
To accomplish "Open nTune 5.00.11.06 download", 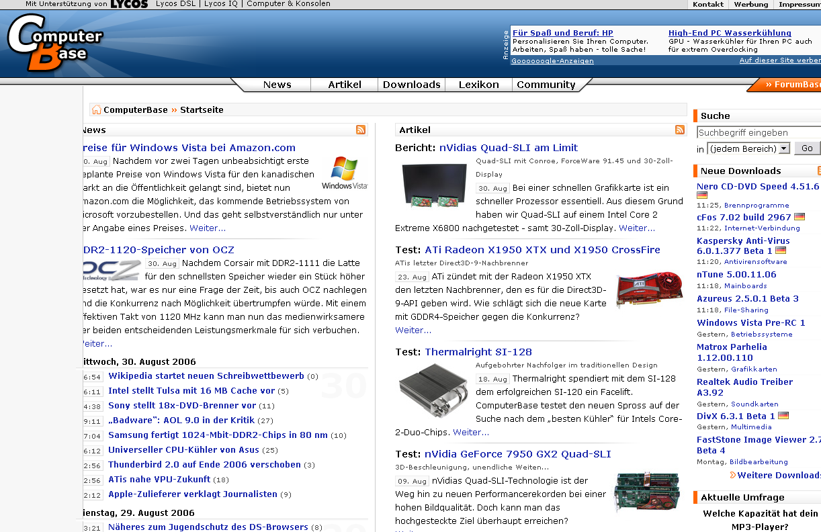I will click(x=736, y=275).
